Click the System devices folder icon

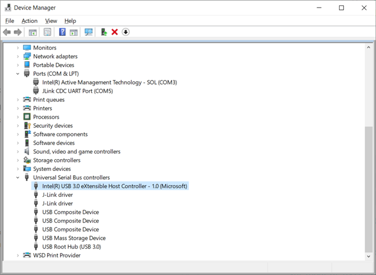click(x=27, y=169)
